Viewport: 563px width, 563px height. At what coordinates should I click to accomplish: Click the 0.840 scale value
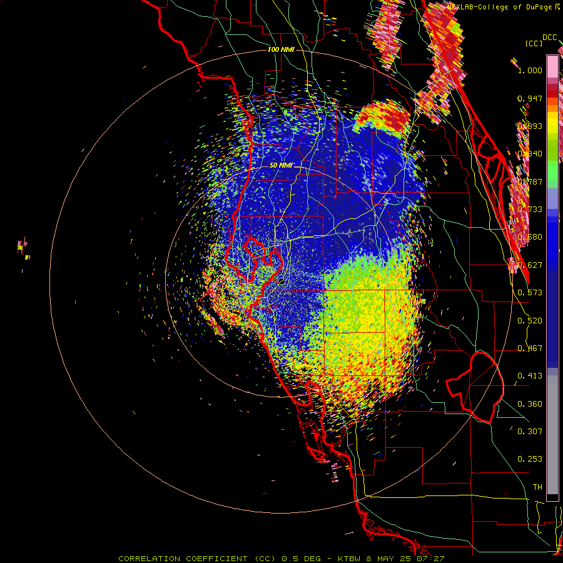(x=530, y=154)
